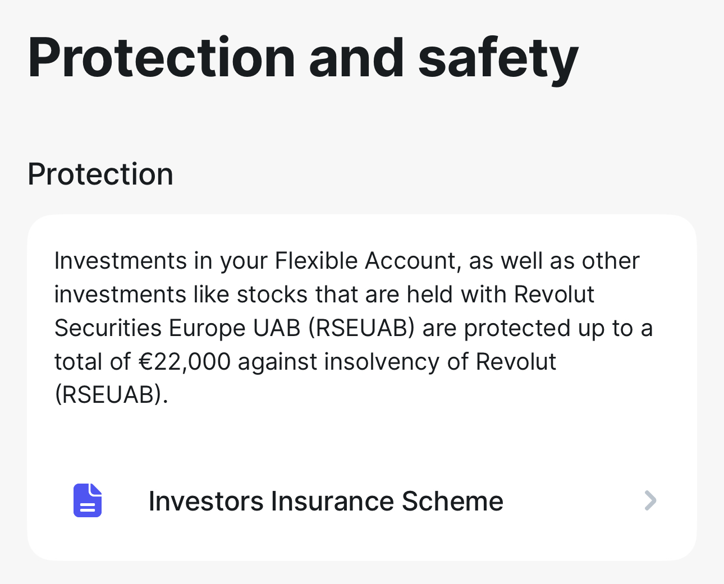
Task: Select the Protection section title
Action: (100, 174)
